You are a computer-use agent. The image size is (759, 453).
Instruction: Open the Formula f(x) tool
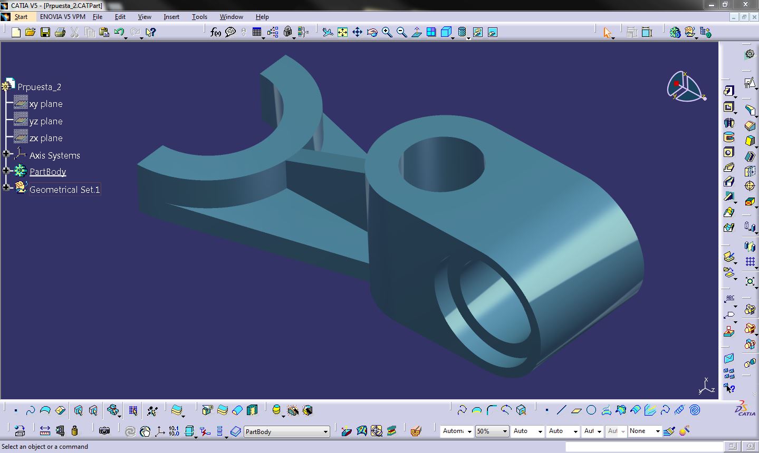[215, 33]
